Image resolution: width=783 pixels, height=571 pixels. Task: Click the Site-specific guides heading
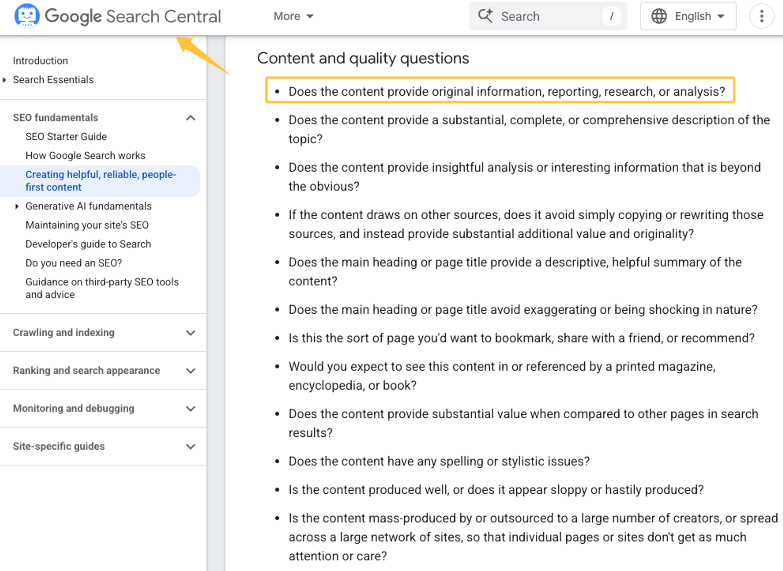(x=59, y=446)
